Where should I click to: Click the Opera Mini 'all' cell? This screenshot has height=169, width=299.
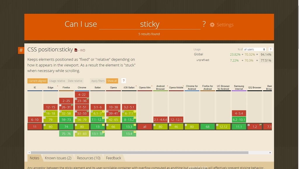point(145,126)
